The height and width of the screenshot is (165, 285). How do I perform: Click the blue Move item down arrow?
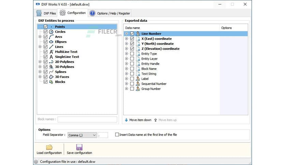[x=126, y=120]
